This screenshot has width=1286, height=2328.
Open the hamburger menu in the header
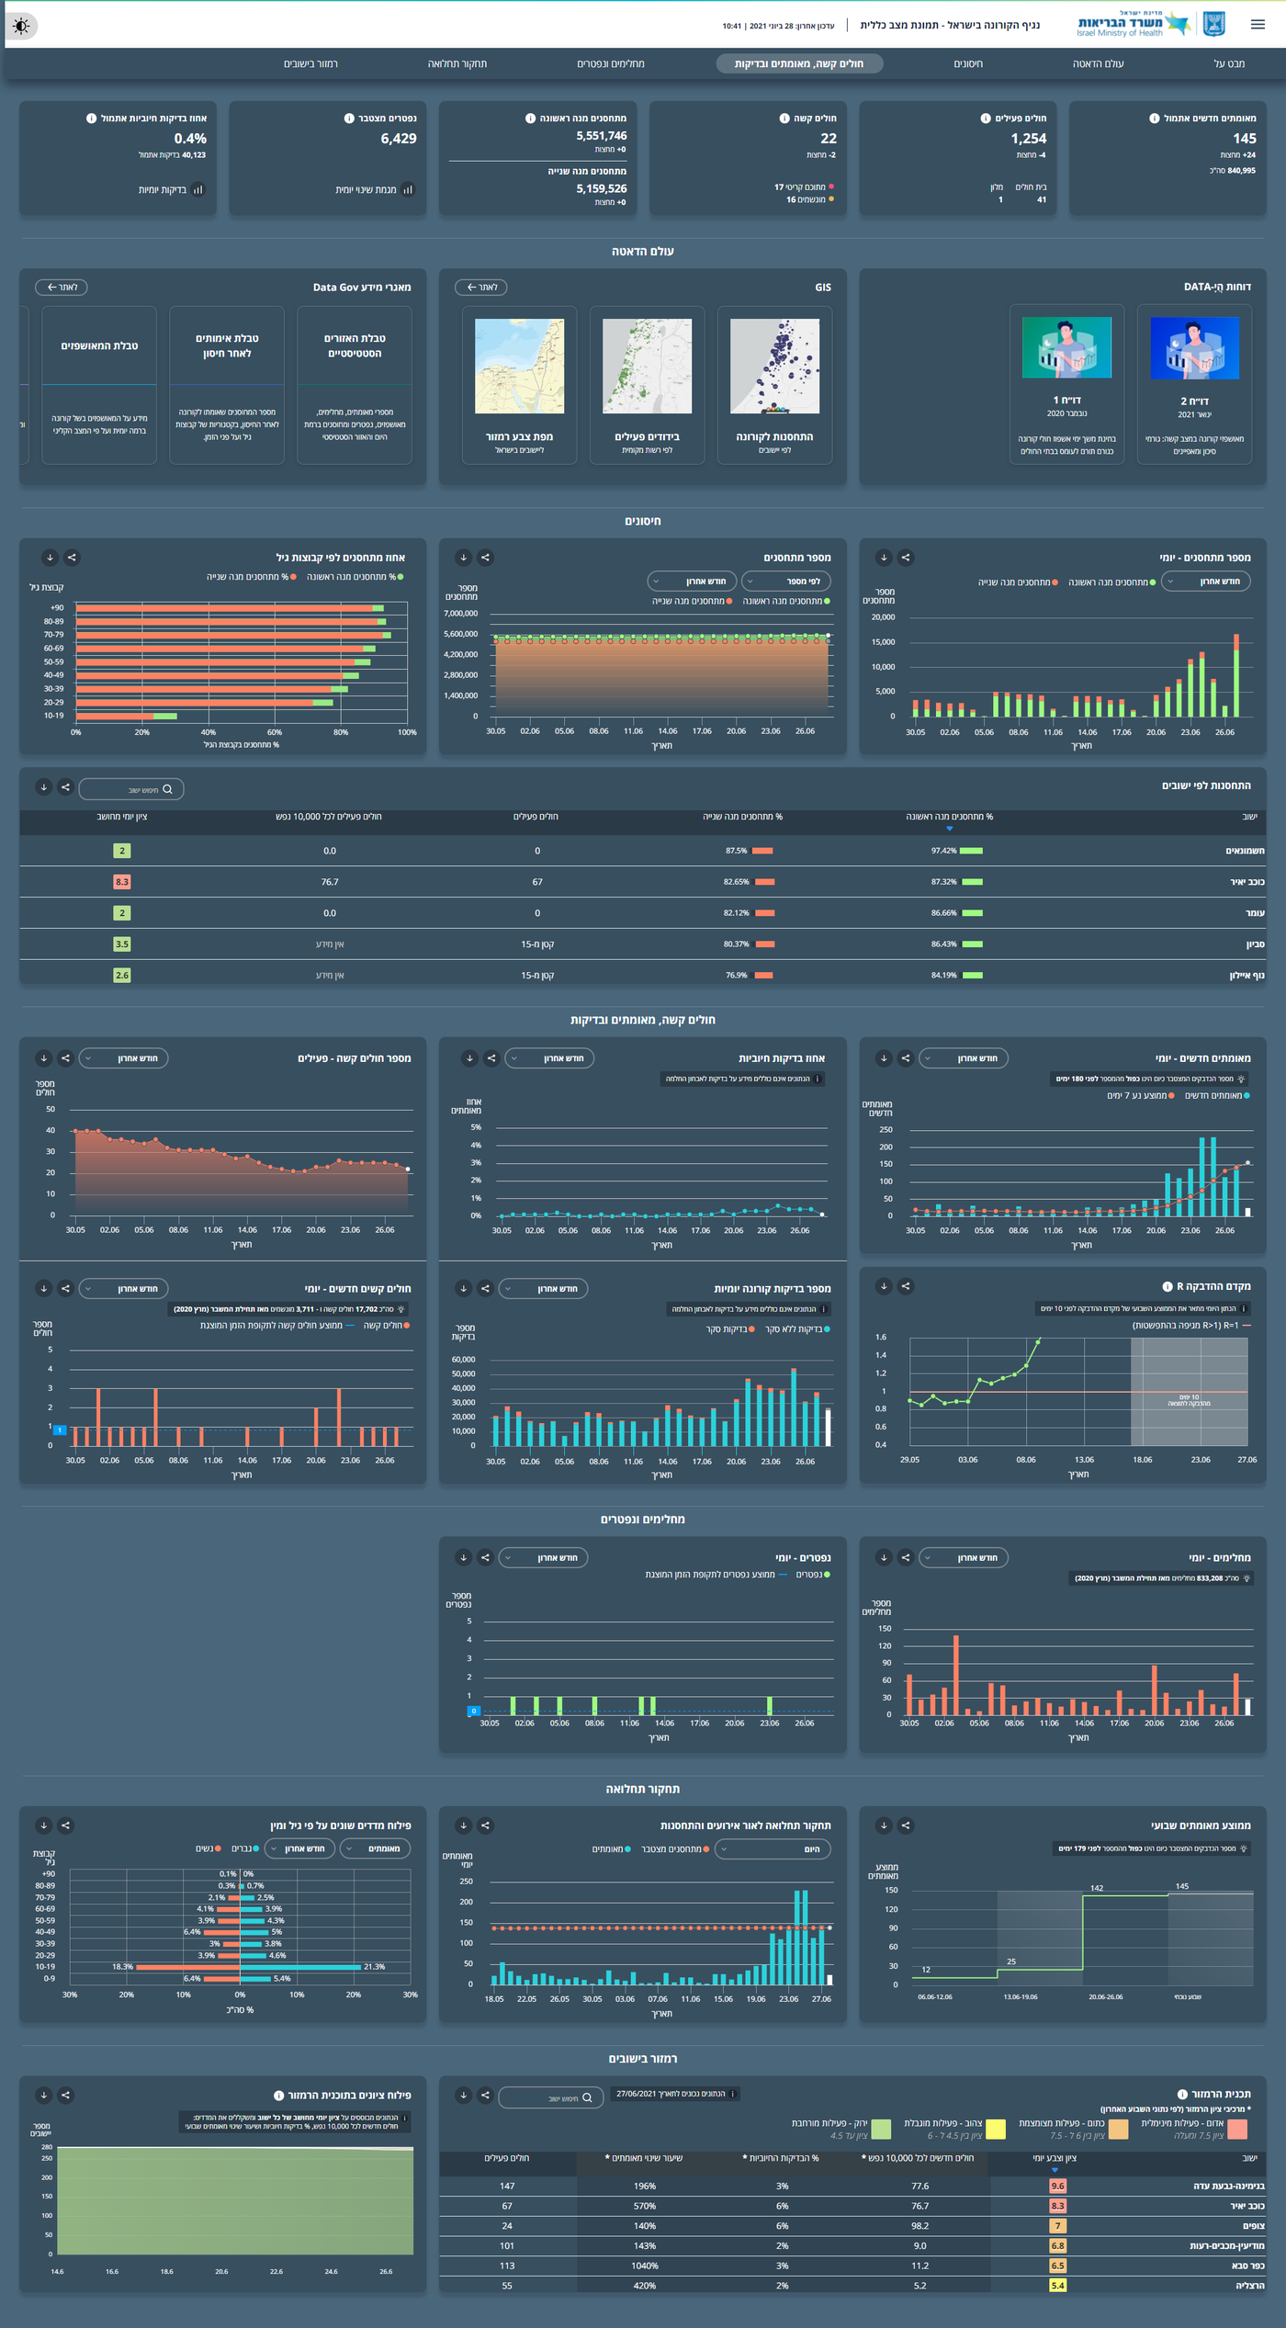coord(1258,25)
